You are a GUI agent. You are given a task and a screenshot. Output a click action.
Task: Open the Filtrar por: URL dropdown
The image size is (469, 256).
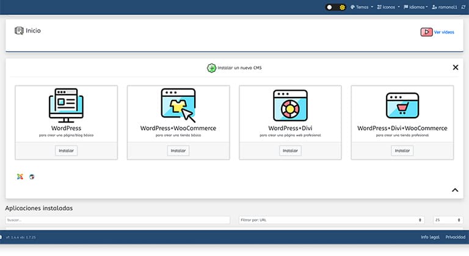[332, 220]
